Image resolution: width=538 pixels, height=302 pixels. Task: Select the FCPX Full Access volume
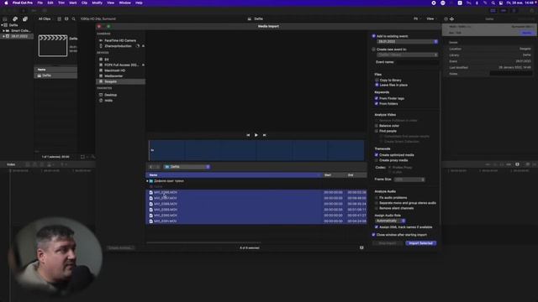(x=121, y=65)
